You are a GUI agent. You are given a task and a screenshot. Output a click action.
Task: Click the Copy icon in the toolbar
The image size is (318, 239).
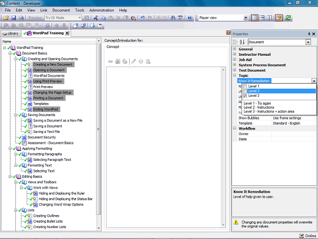103,18
